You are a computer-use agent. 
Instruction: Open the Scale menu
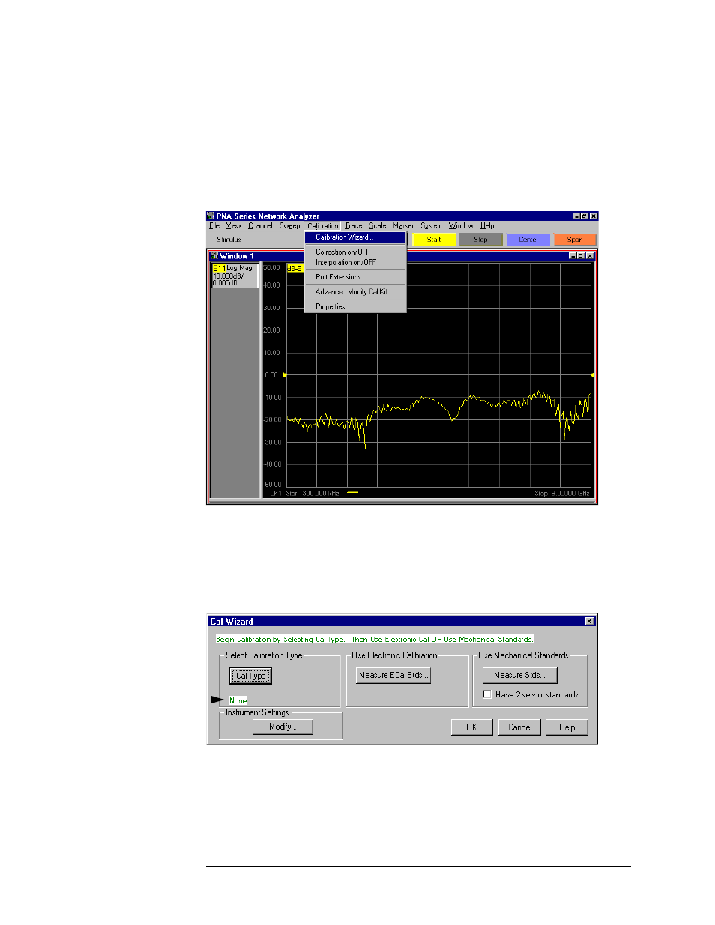point(378,225)
